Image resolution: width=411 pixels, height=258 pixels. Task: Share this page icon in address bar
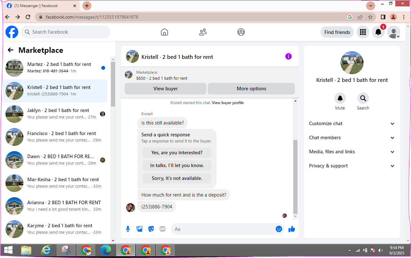[x=360, y=17]
